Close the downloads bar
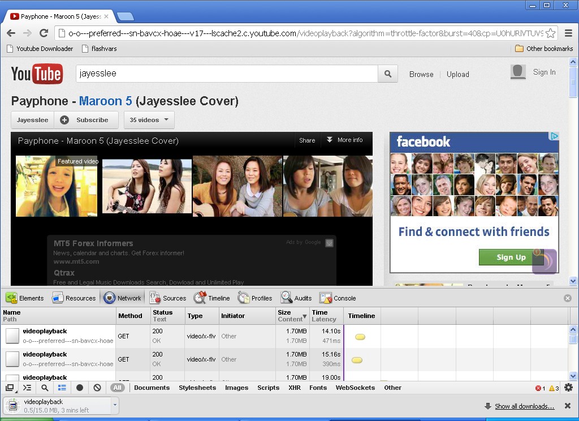The image size is (579, 421). (x=568, y=406)
